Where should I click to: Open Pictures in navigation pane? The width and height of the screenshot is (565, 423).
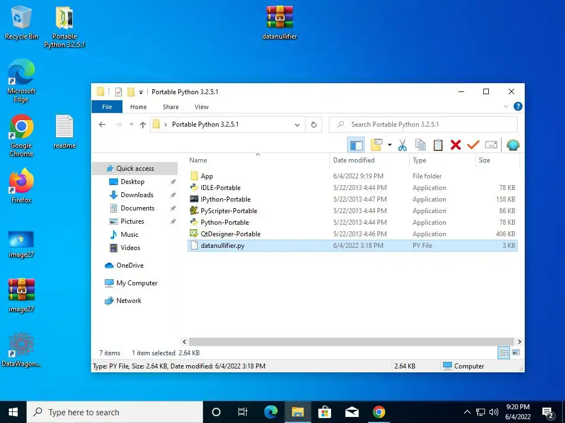[132, 221]
